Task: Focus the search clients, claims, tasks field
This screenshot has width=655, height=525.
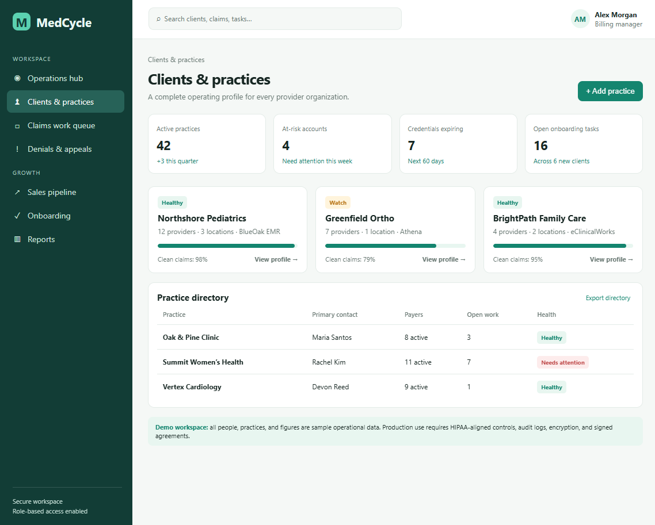Action: coord(275,19)
